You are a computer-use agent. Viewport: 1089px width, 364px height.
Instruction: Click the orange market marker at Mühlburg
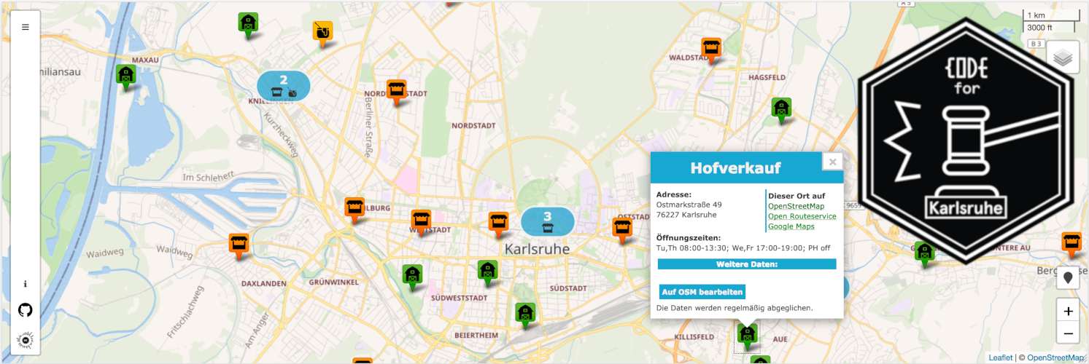click(x=354, y=210)
